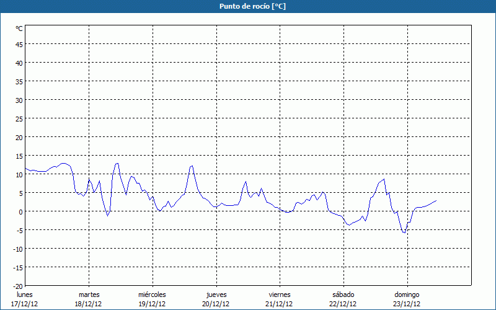Image resolution: width=496 pixels, height=310 pixels.
Task: Click the chart title "Punto de rocío [°C]"
Action: (x=247, y=6)
